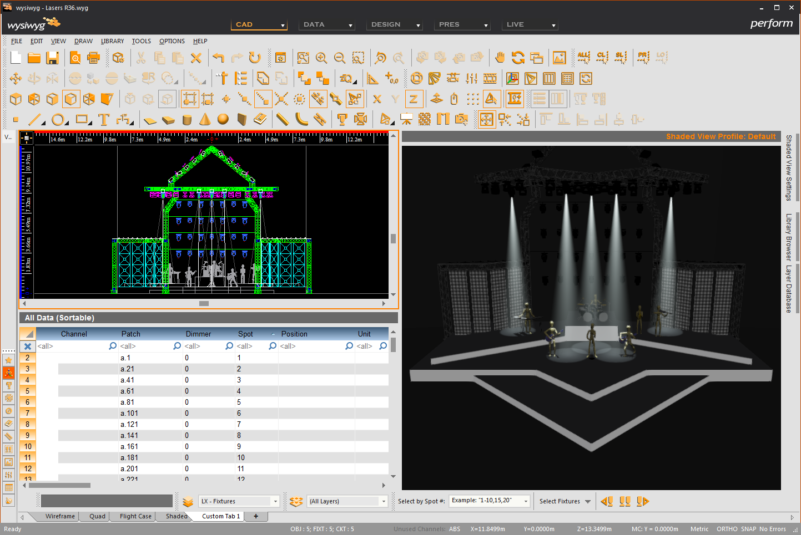The width and height of the screenshot is (801, 535).
Task: Click the Save file icon
Action: [x=52, y=58]
